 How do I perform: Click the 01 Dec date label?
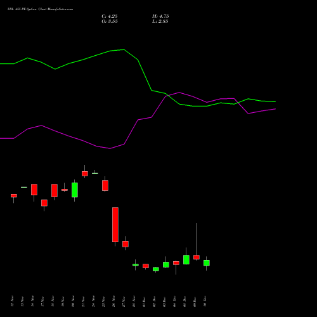click(x=144, y=302)
